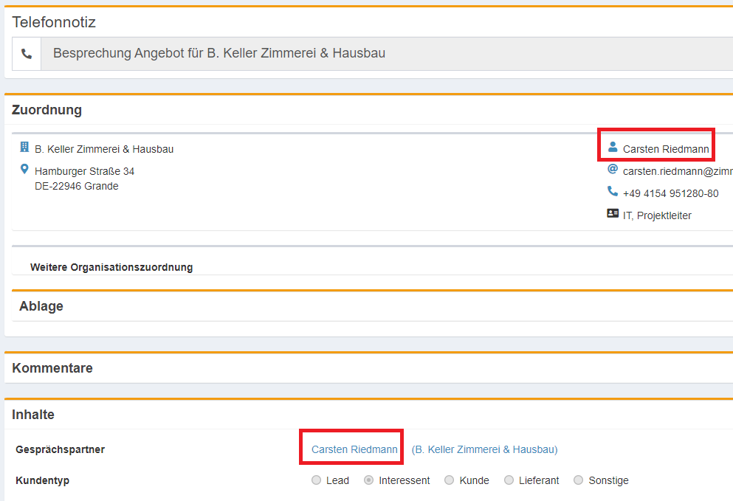Viewport: 733px width, 501px height.
Task: Click the phone icon beside +49 number
Action: (x=612, y=192)
